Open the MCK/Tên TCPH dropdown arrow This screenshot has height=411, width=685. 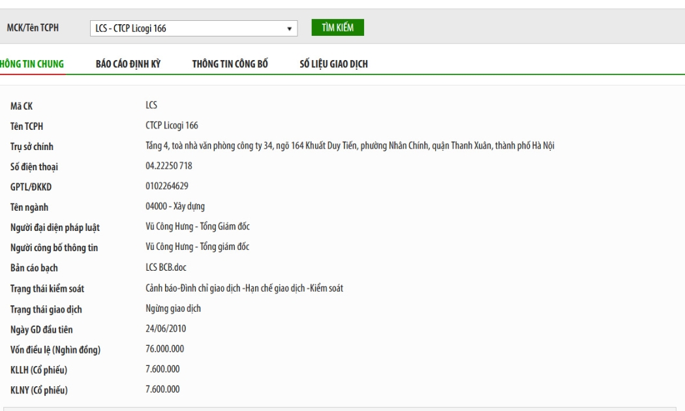tap(289, 29)
